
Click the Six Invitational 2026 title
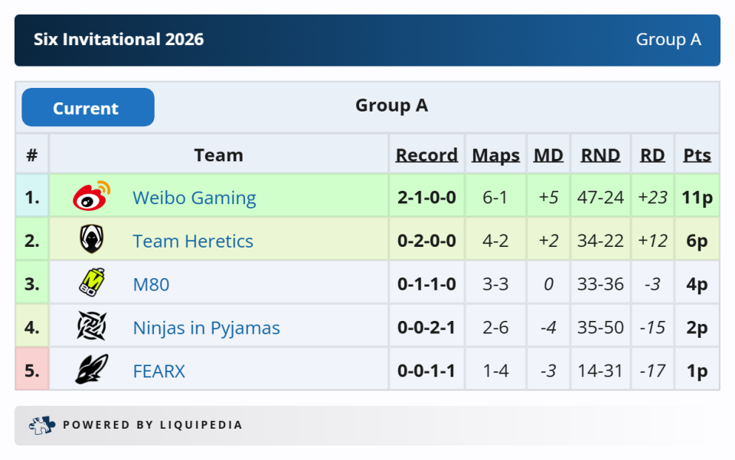point(119,40)
